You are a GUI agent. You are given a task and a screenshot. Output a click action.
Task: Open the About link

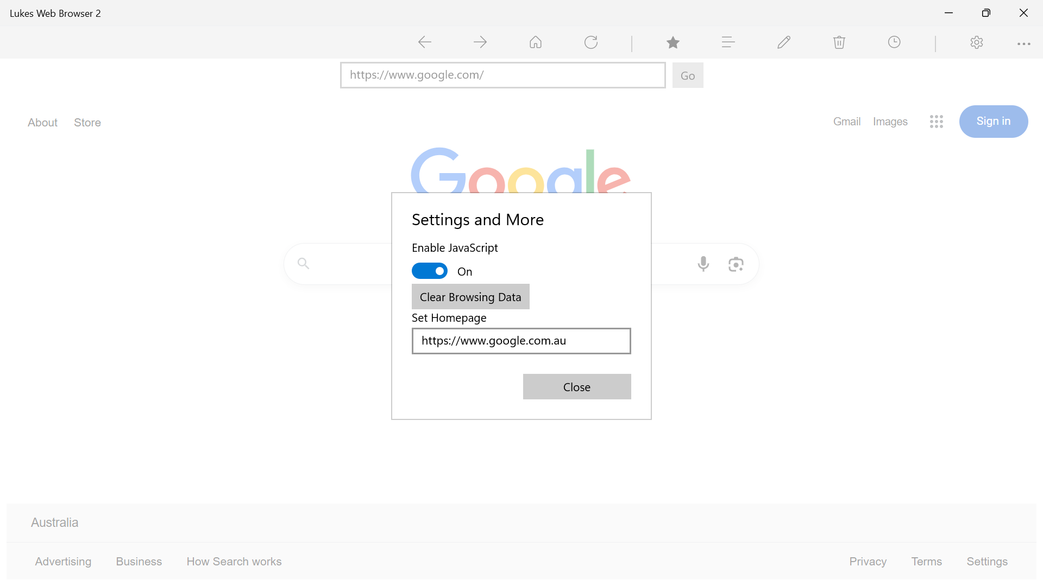click(x=42, y=123)
